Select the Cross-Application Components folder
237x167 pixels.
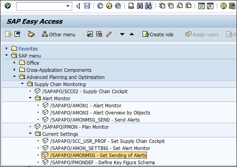point(59,70)
